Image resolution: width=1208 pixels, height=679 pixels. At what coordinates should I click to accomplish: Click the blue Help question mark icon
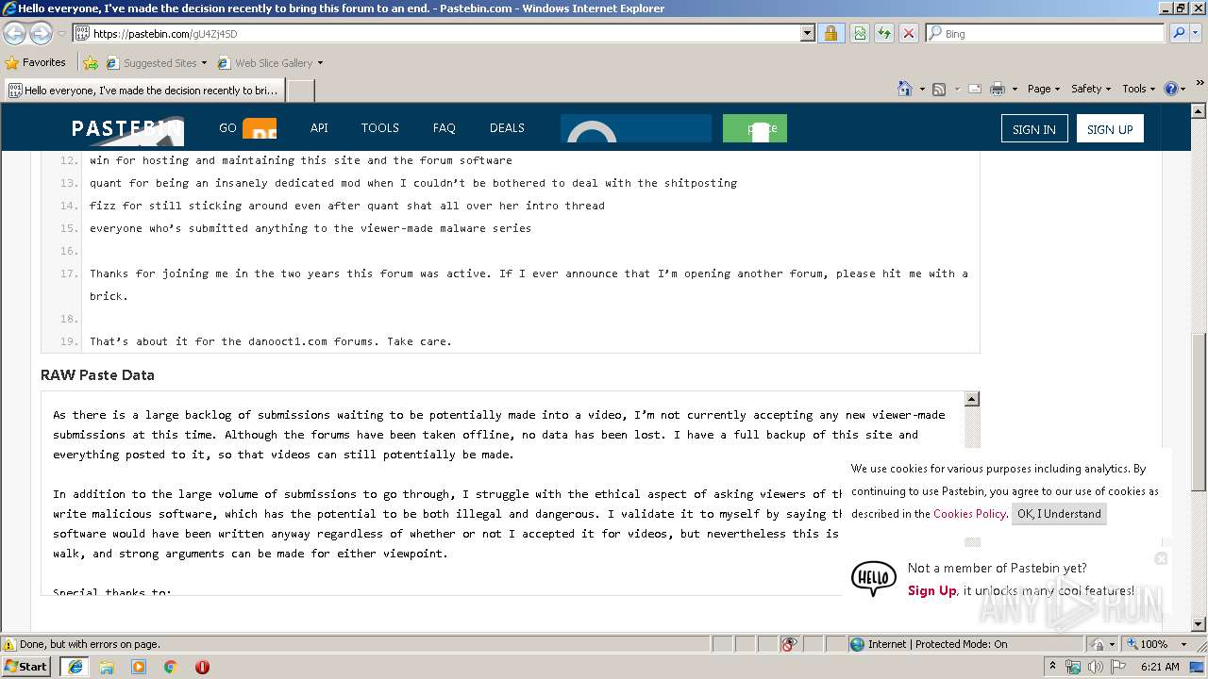[x=1171, y=89]
